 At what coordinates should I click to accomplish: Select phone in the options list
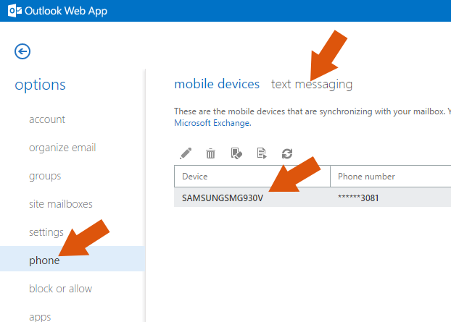point(73,259)
